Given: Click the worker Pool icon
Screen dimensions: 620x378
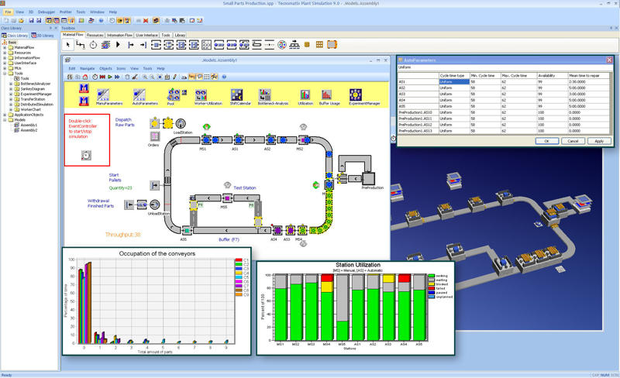Looking at the screenshot, I should tap(173, 95).
